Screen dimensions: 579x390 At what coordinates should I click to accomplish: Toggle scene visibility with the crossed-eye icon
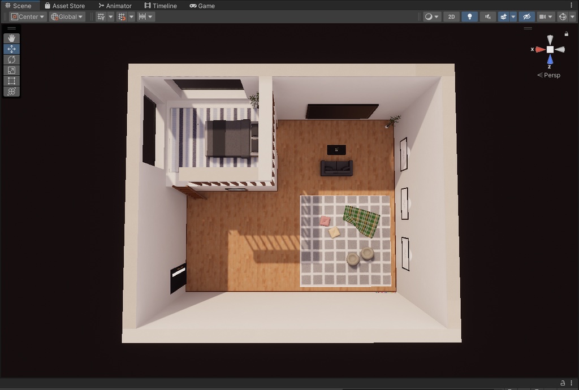[x=526, y=16]
